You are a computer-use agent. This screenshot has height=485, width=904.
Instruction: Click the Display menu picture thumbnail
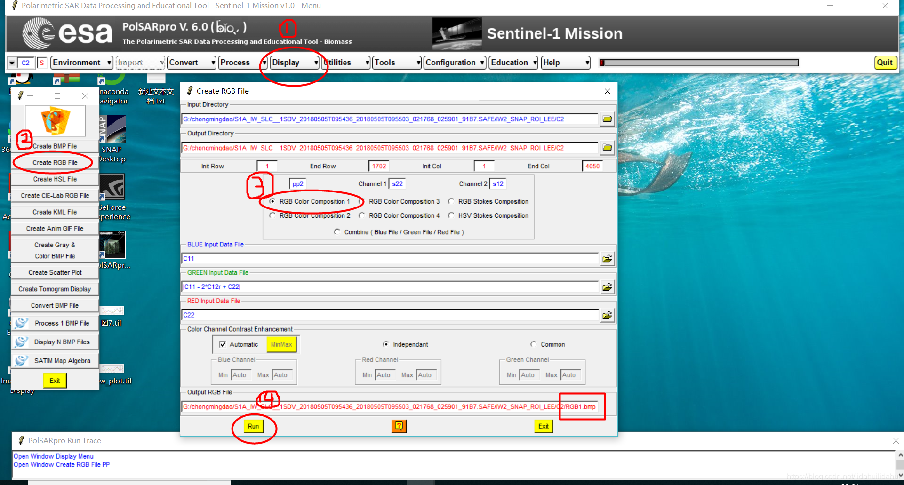pyautogui.click(x=55, y=120)
